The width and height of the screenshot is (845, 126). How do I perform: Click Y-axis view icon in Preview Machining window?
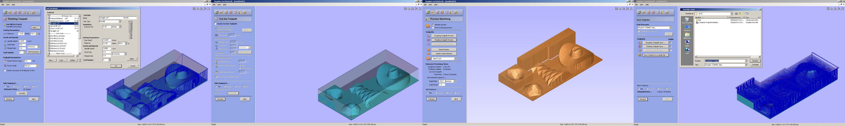tap(631, 9)
